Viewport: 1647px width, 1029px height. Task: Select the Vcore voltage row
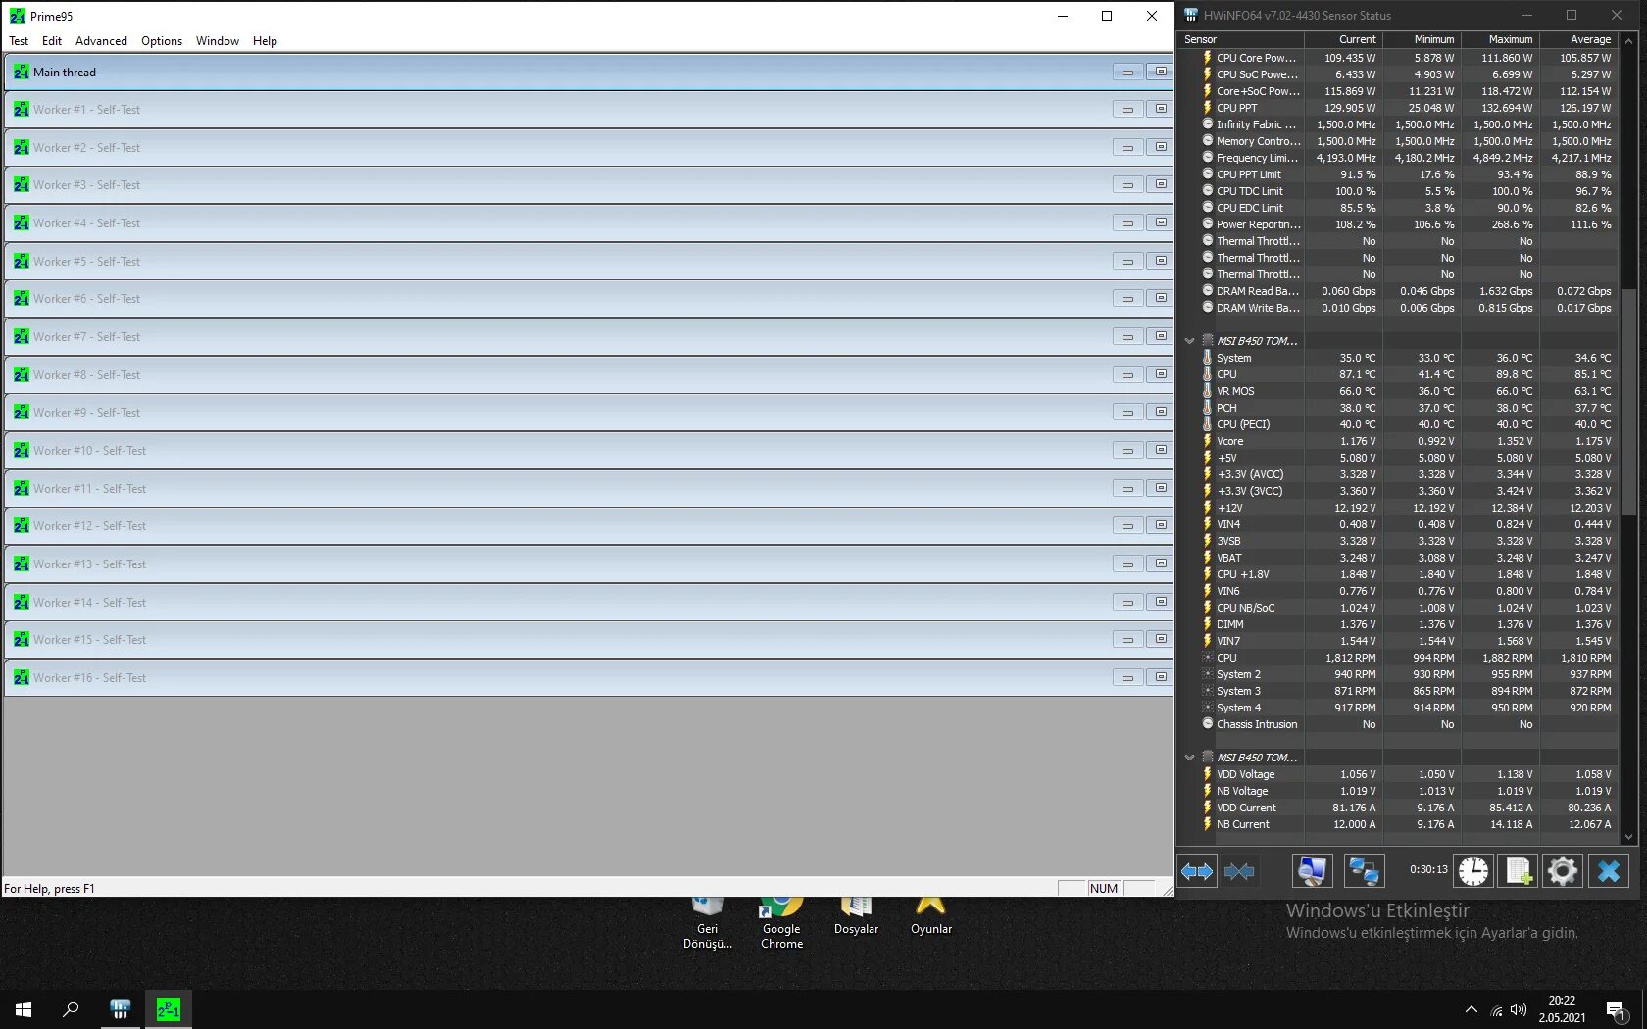point(1399,441)
